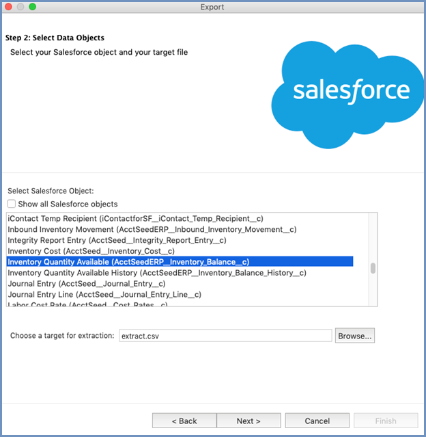The width and height of the screenshot is (426, 437).
Task: Click the Salesforce cloud logo
Action: 347,95
